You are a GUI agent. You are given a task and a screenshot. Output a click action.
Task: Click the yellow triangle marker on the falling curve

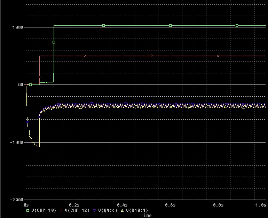tap(30, 137)
